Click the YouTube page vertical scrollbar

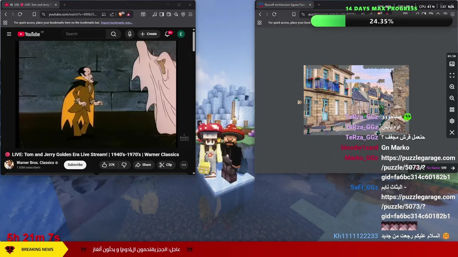(x=194, y=42)
